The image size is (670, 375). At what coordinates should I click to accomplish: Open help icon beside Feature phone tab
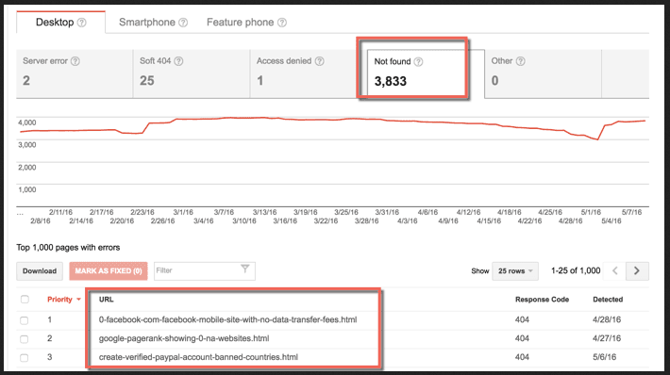pos(282,23)
